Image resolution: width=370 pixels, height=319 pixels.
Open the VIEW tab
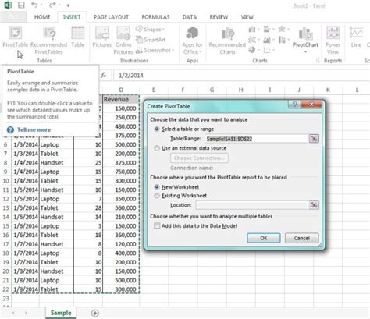(x=247, y=17)
